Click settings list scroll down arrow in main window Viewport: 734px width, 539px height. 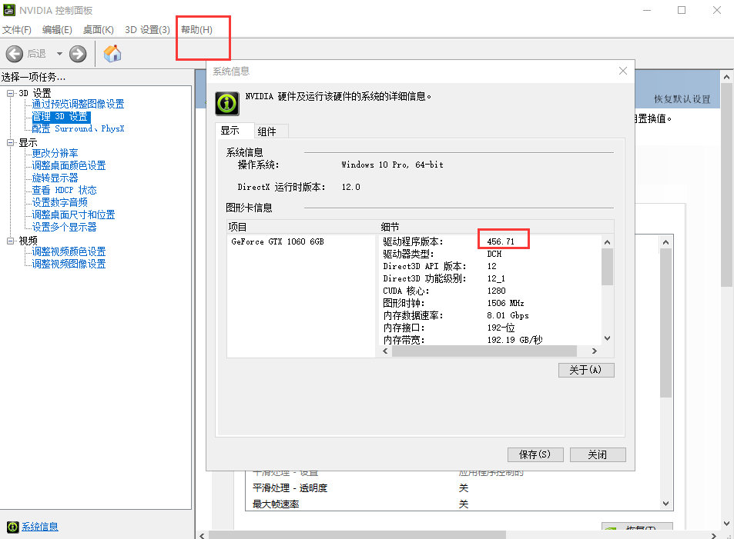[665, 504]
